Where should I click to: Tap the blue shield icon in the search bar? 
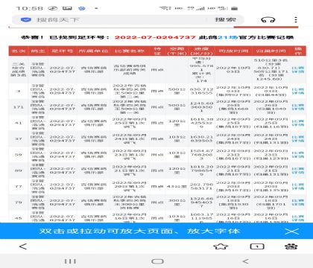pyautogui.click(x=26, y=20)
